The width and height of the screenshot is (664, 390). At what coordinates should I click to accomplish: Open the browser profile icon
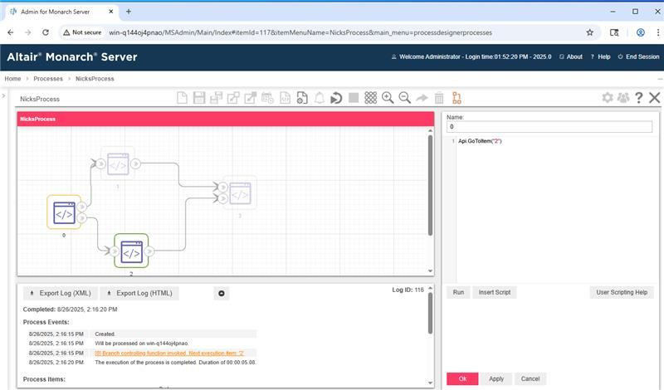pyautogui.click(x=640, y=32)
